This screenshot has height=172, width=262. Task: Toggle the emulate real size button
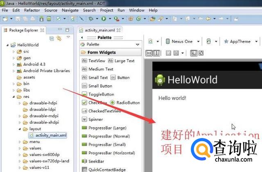click(x=194, y=53)
